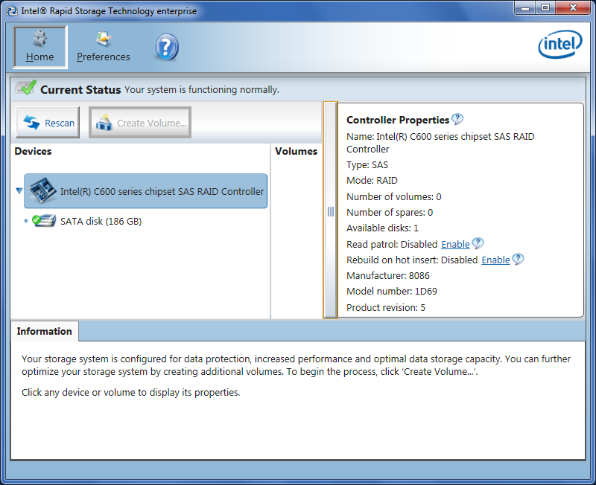Click the vertical pane splitter handle

[331, 210]
